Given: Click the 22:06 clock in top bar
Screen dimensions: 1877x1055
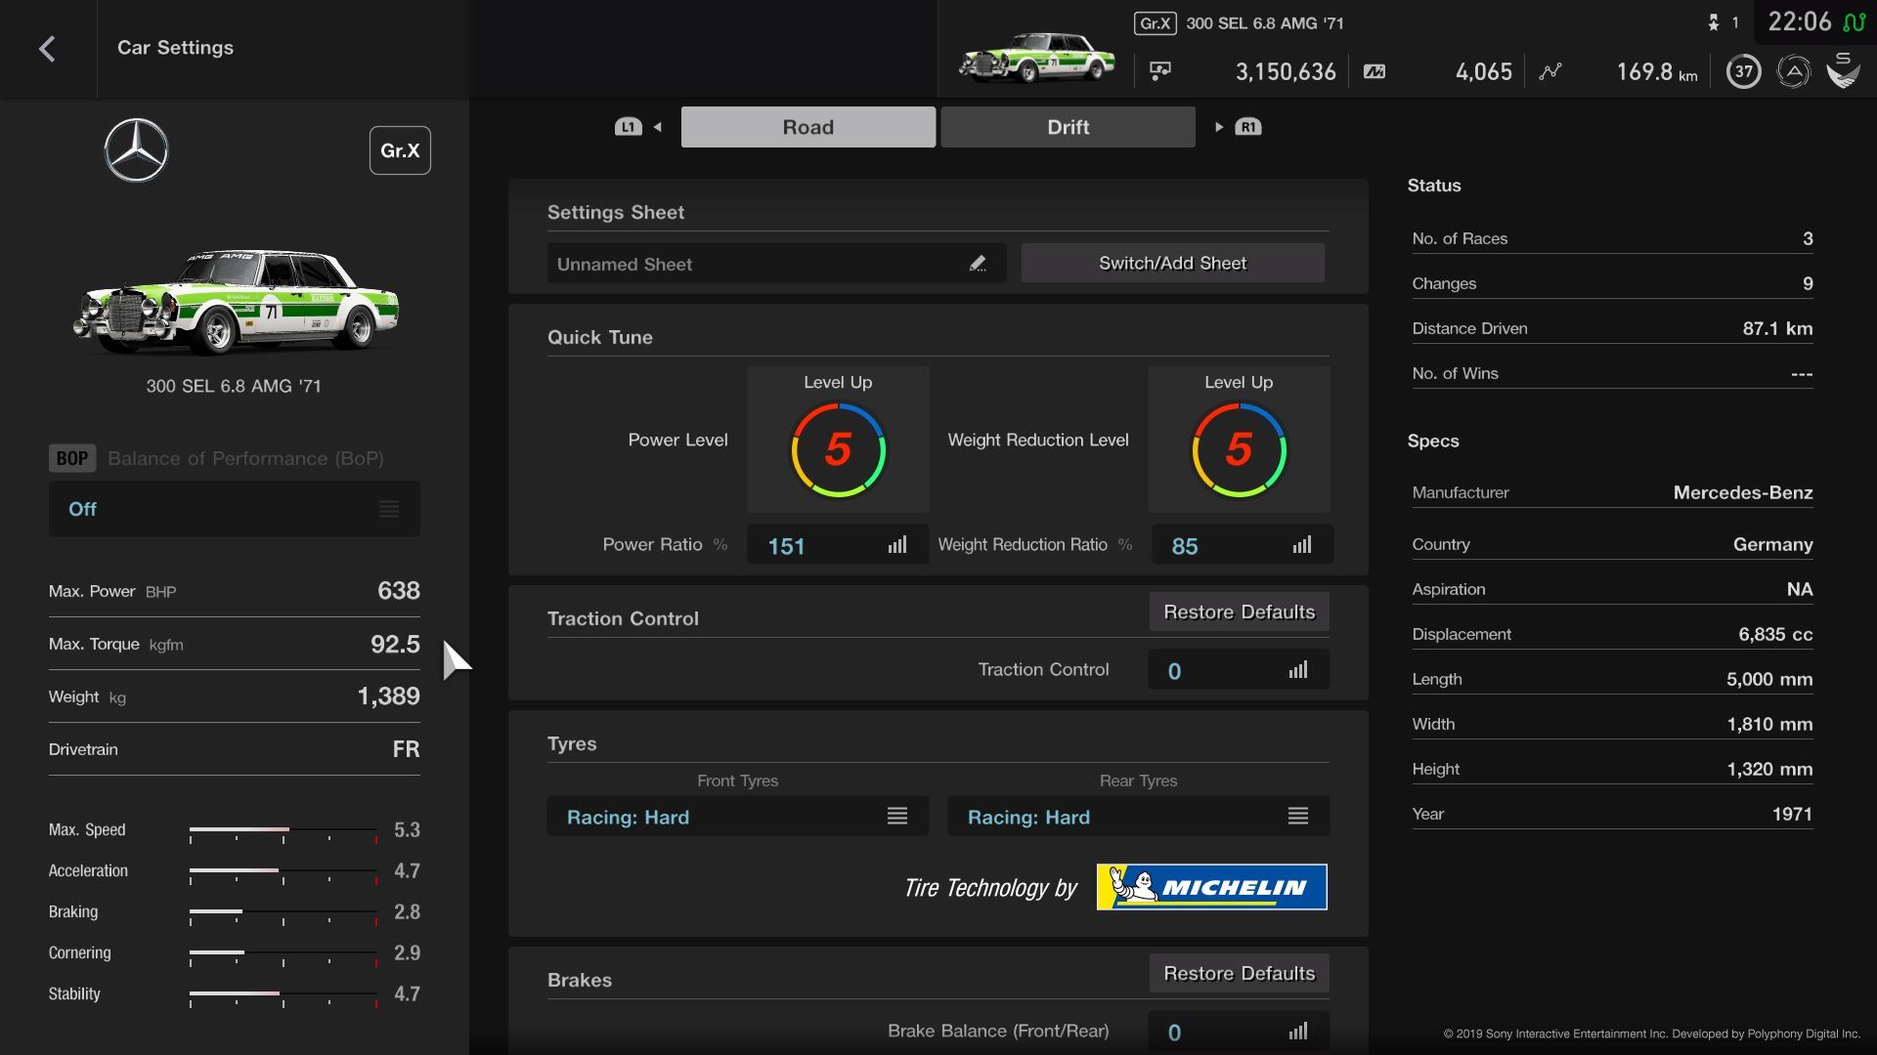Looking at the screenshot, I should coord(1799,21).
